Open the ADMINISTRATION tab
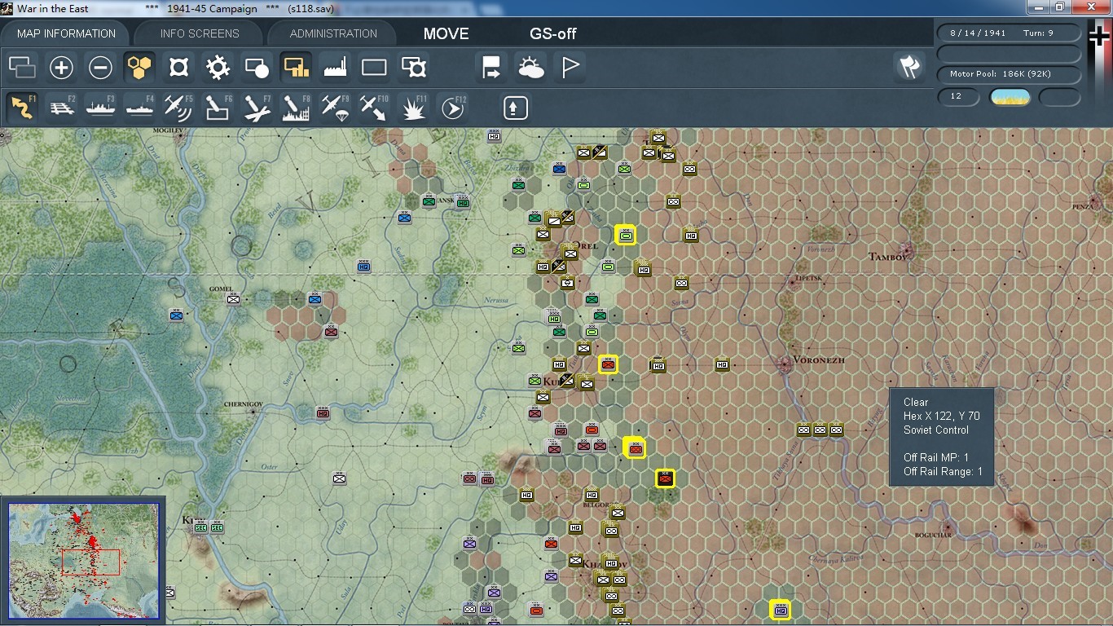The width and height of the screenshot is (1113, 626). [333, 33]
